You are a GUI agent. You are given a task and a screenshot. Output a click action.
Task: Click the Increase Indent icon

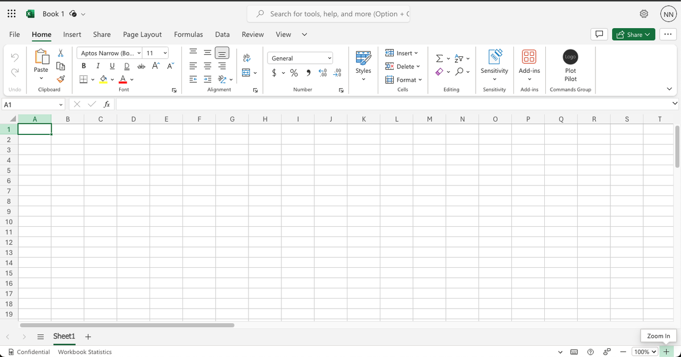tap(207, 79)
